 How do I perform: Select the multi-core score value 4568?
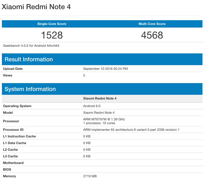coord(152,35)
